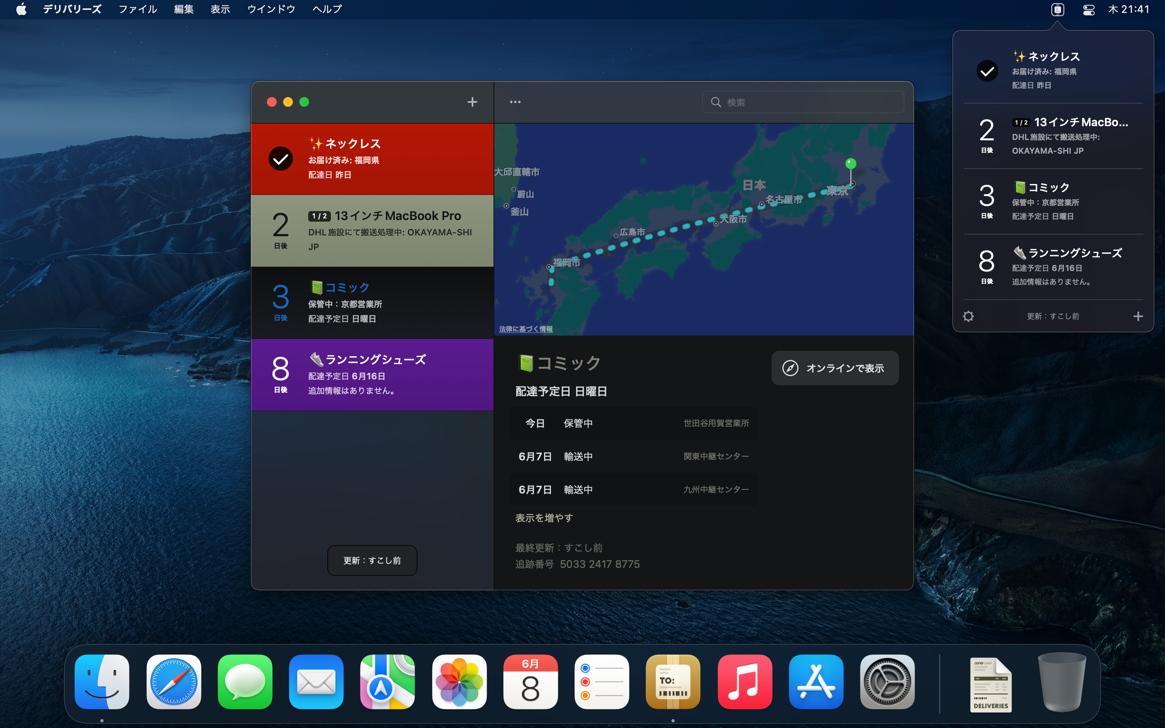This screenshot has height=728, width=1165.
Task: Click the search field in the toolbar
Action: point(803,102)
